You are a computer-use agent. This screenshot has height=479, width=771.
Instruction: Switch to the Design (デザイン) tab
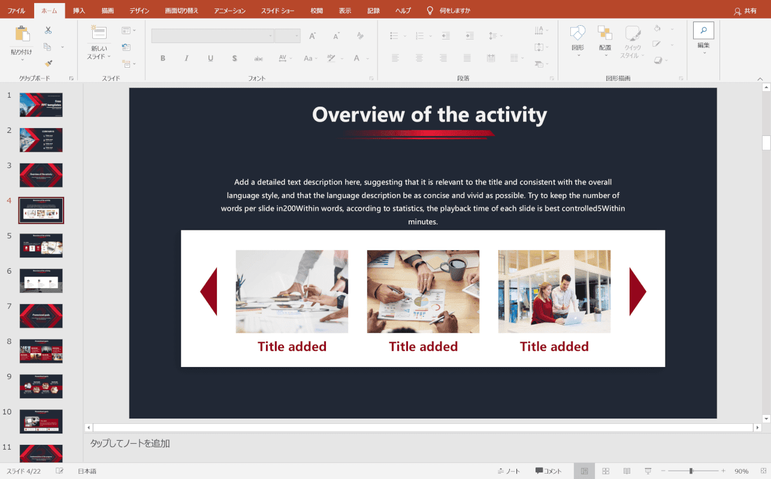(140, 11)
